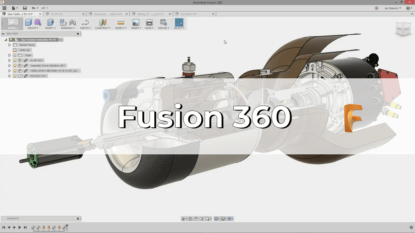Viewport: 415px width, 233px height.
Task: Open the Construct dropdown menu
Action: point(102,28)
